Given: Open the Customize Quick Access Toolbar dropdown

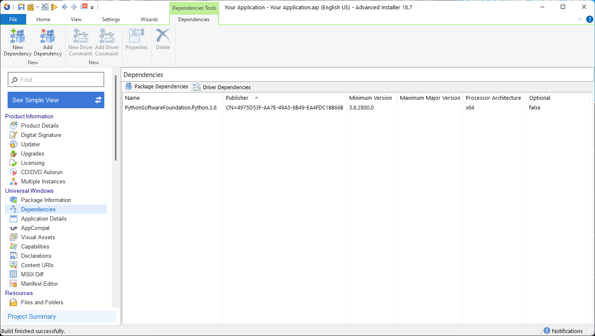Looking at the screenshot, I should tap(92, 8).
